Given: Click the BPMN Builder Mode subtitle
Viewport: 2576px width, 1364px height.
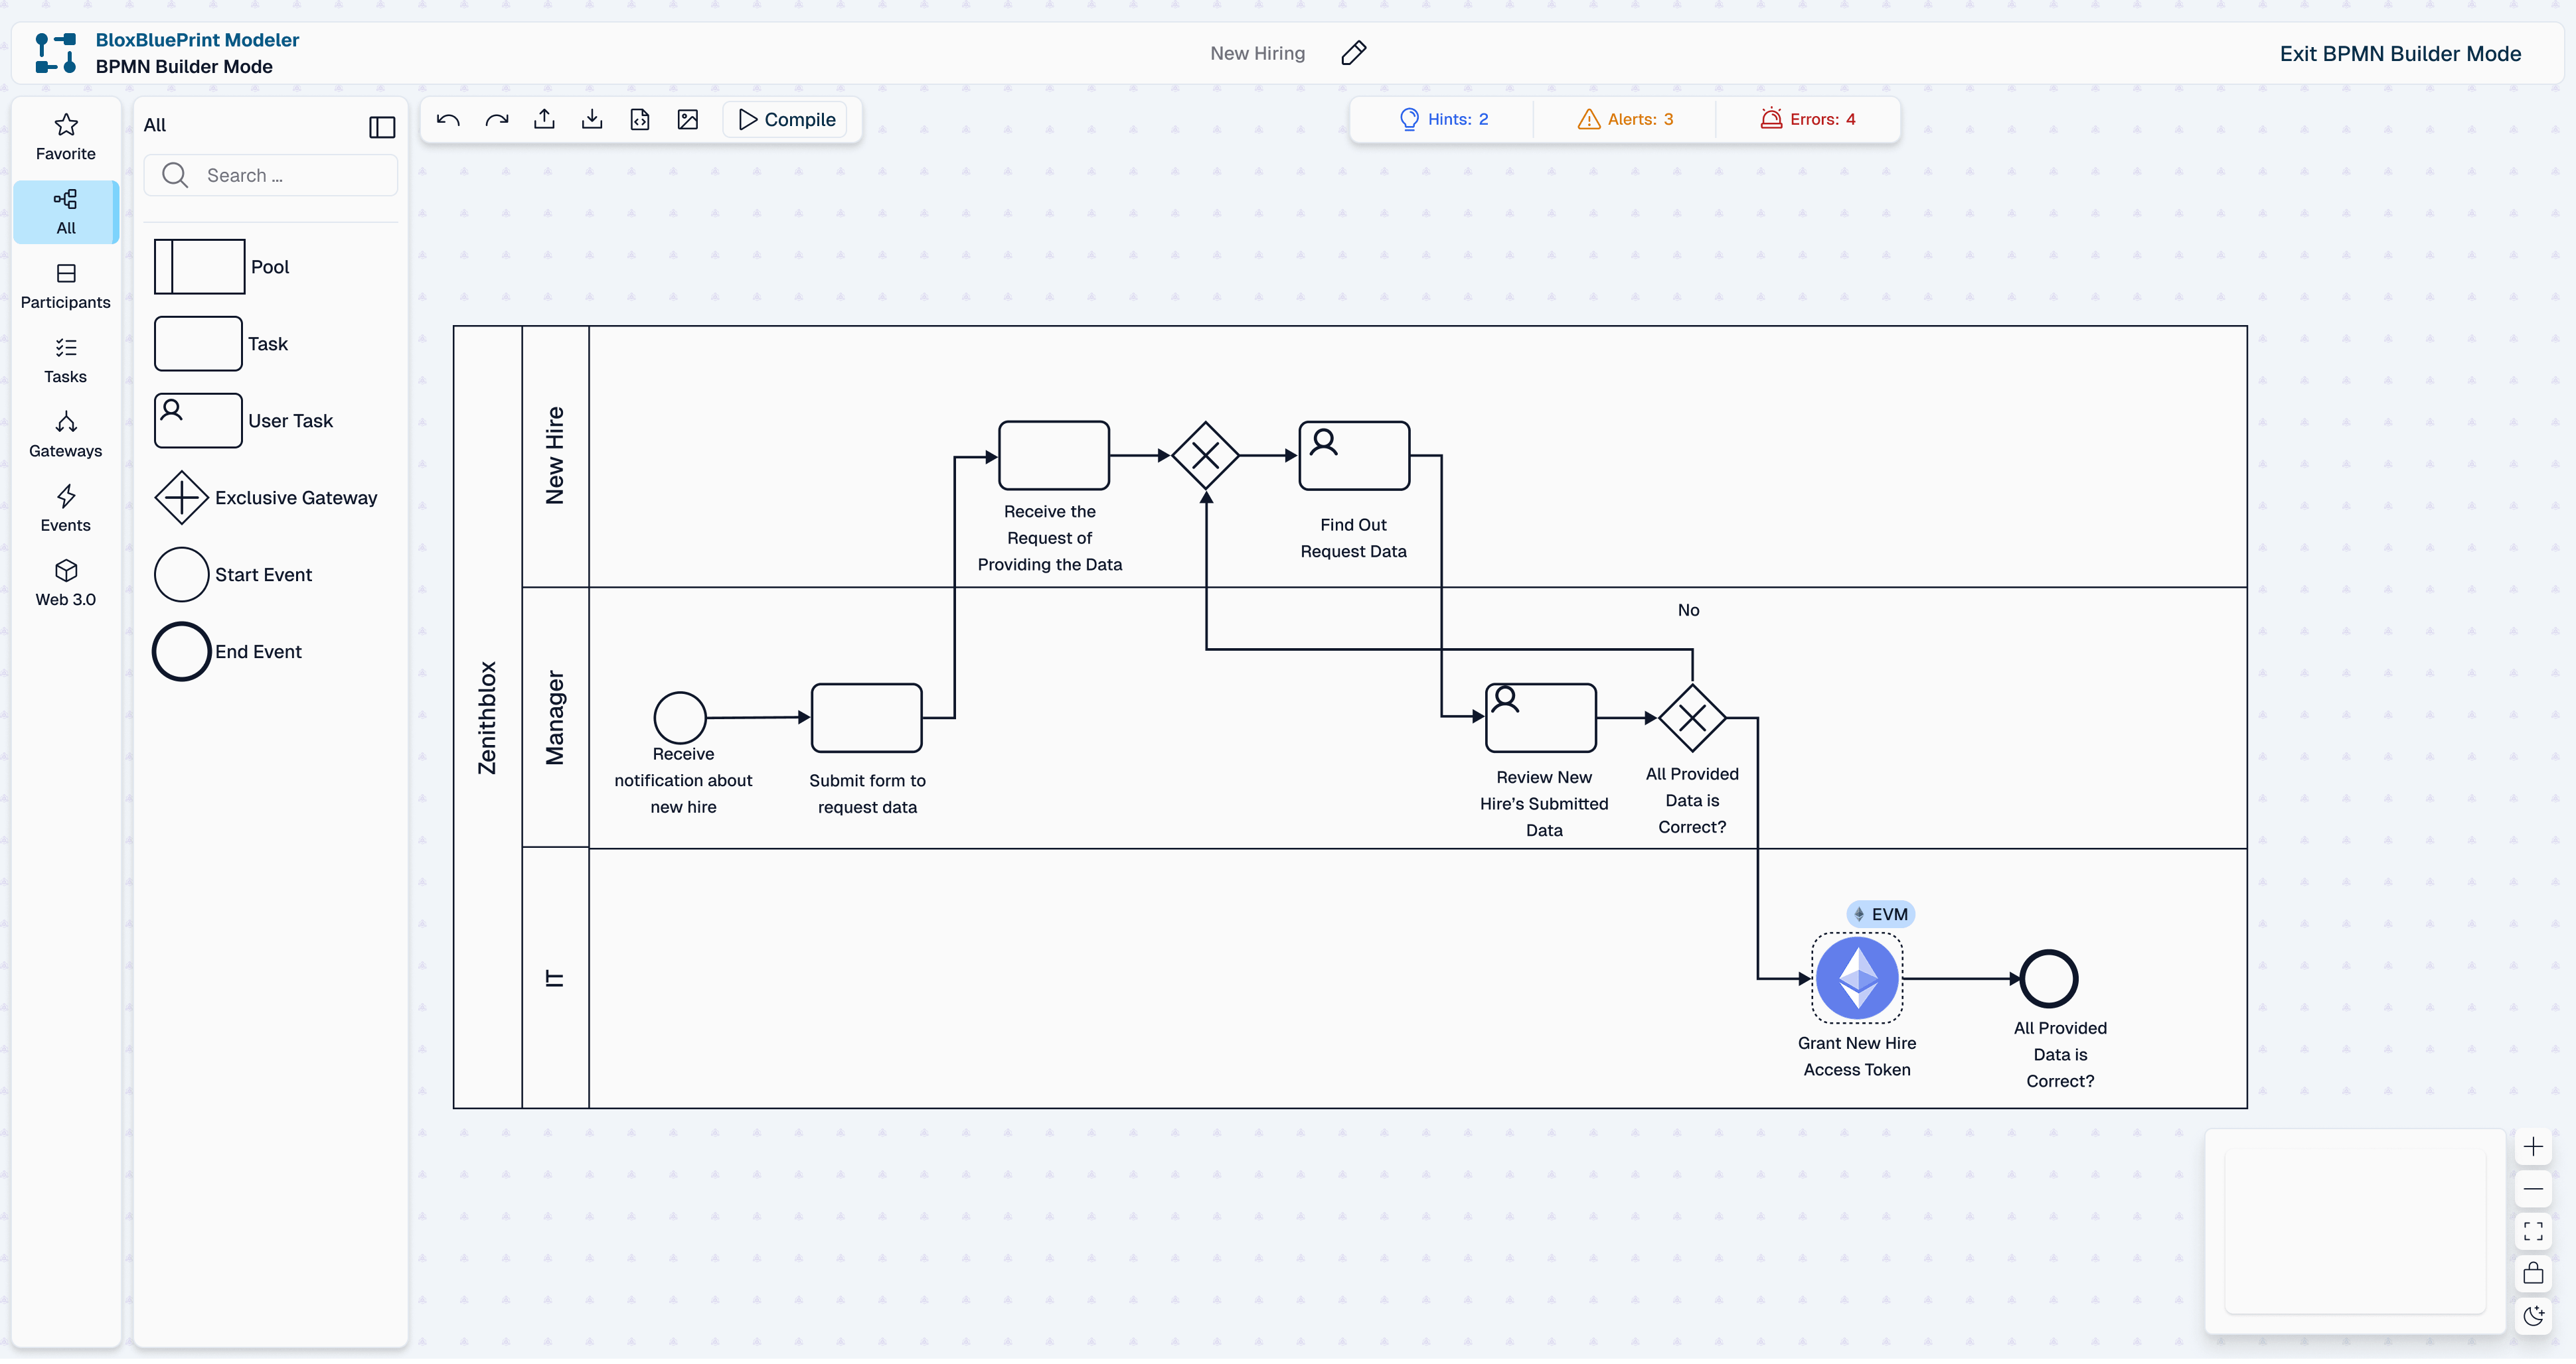Looking at the screenshot, I should tap(184, 67).
